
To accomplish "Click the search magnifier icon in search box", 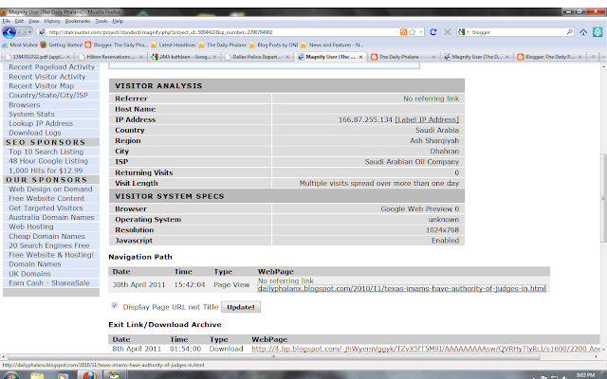I will pos(569,32).
